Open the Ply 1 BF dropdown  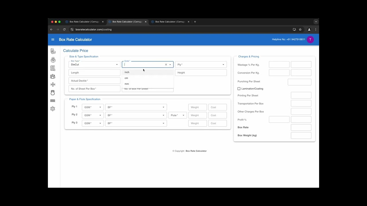[136, 107]
